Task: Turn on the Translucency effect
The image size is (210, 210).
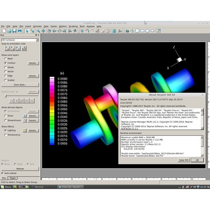Action: click(6, 135)
